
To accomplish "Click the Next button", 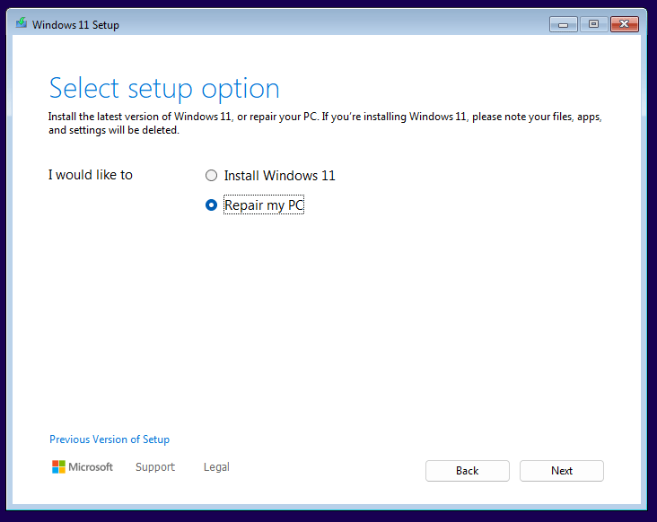I will pyautogui.click(x=562, y=471).
